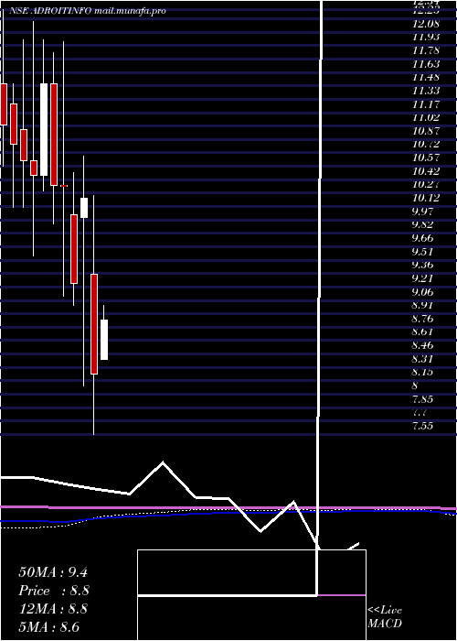This screenshot has width=457, height=641.
Task: Click the 11.63 price axis label
Action: 426,64
